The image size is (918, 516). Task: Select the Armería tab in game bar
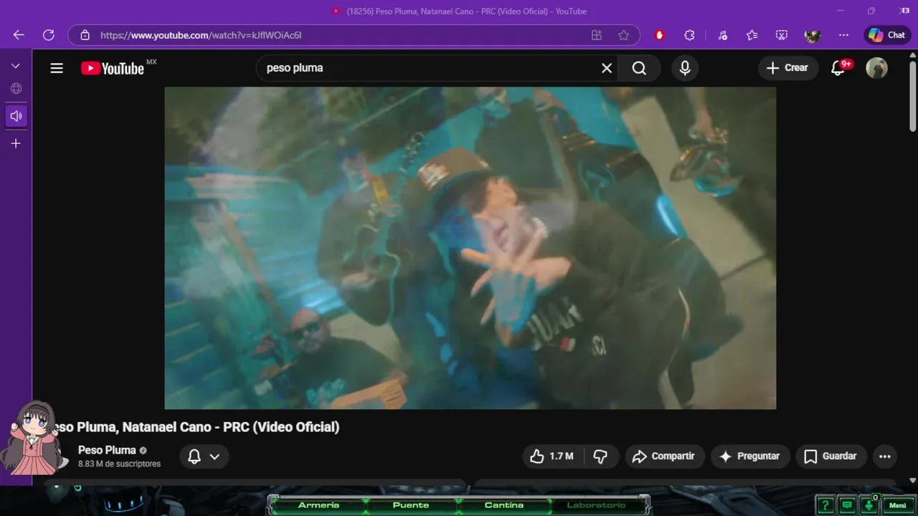(318, 505)
